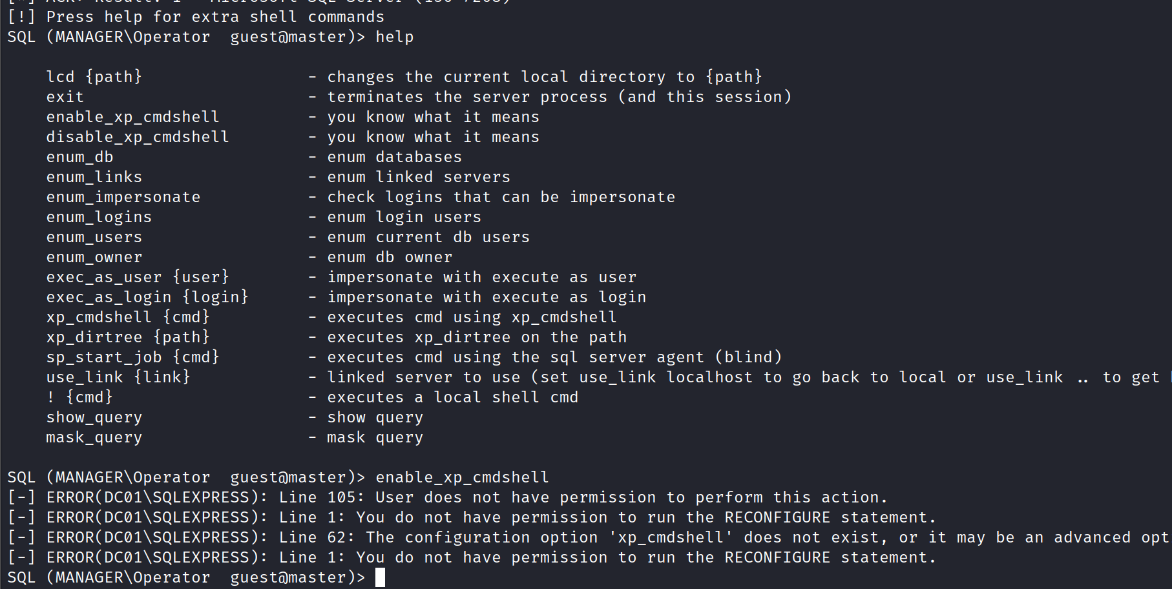Click the 'exec_as_user {user}' entry
This screenshot has width=1172, height=589.
click(138, 277)
